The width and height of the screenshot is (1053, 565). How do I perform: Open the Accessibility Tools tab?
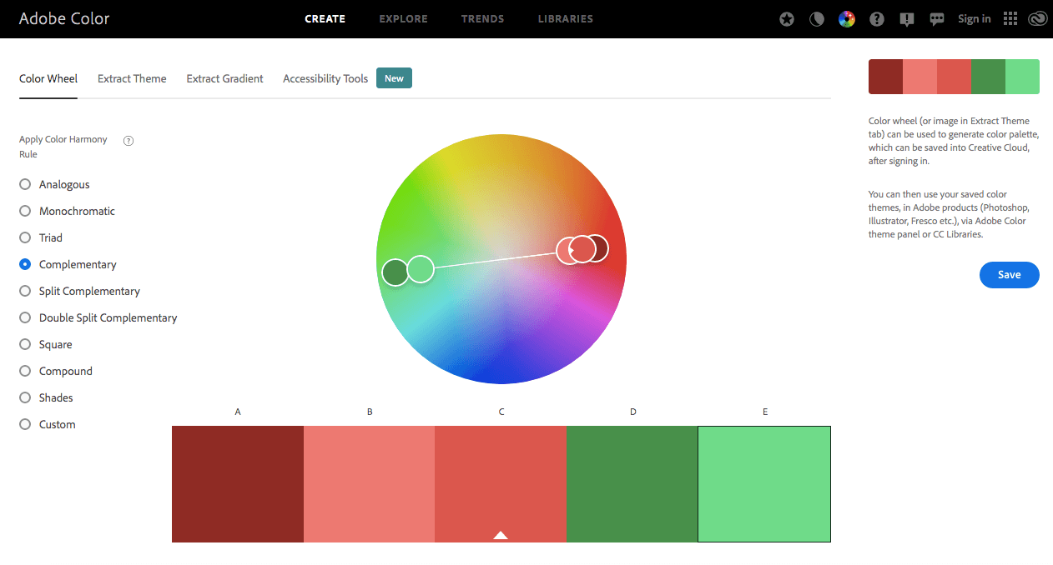[x=325, y=78]
